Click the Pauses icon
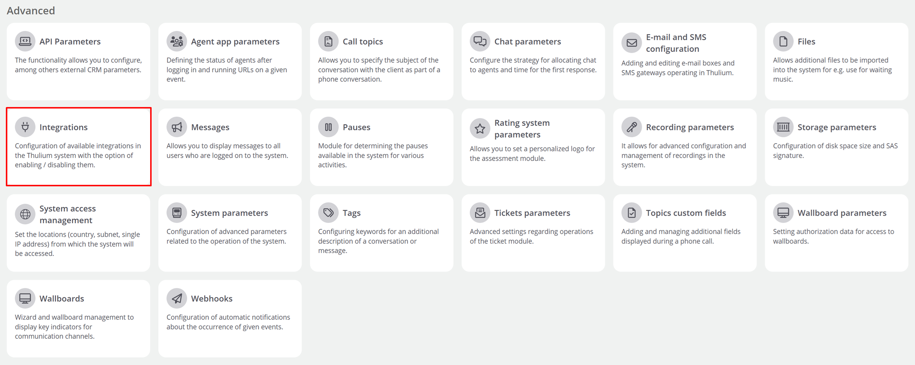Screen dimensions: 915x365 coord(328,127)
